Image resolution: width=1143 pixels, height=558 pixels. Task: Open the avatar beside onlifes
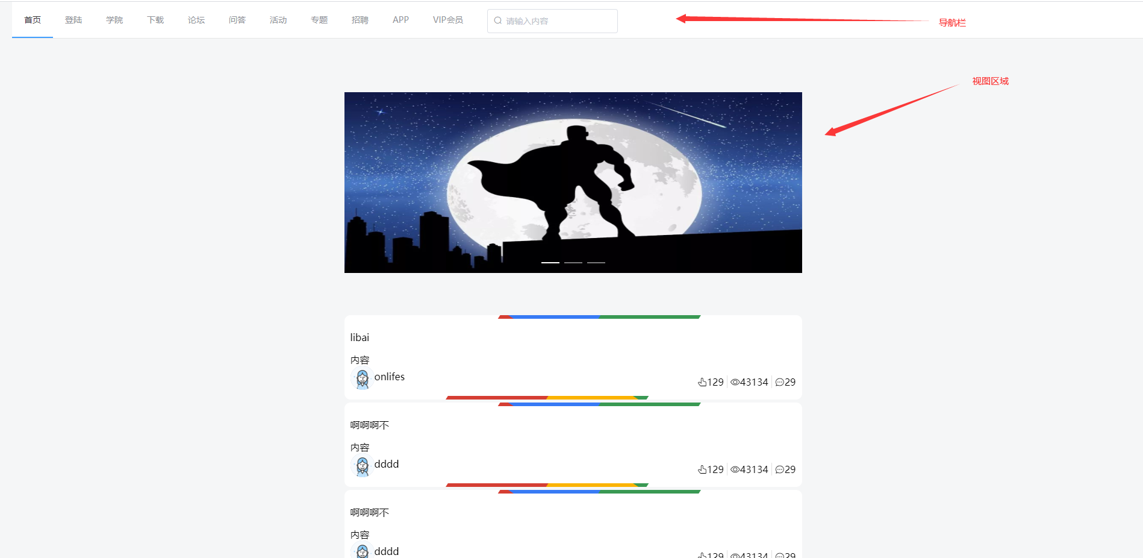tap(362, 379)
